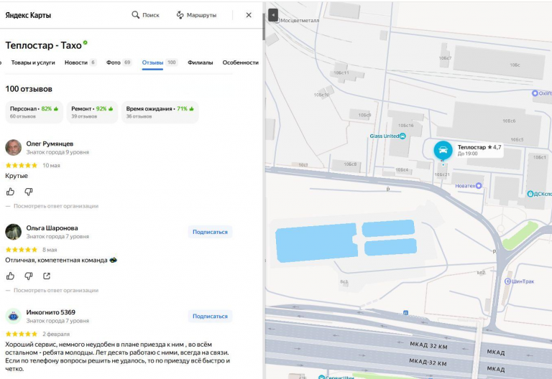Image resolution: width=552 pixels, height=379 pixels.
Task: Click the Поиск button
Action: coord(146,15)
